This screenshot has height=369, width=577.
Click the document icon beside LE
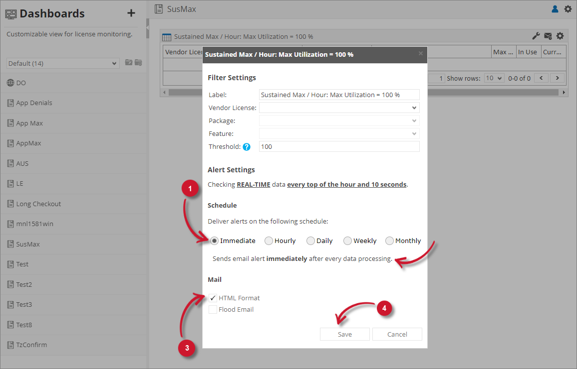click(x=10, y=184)
